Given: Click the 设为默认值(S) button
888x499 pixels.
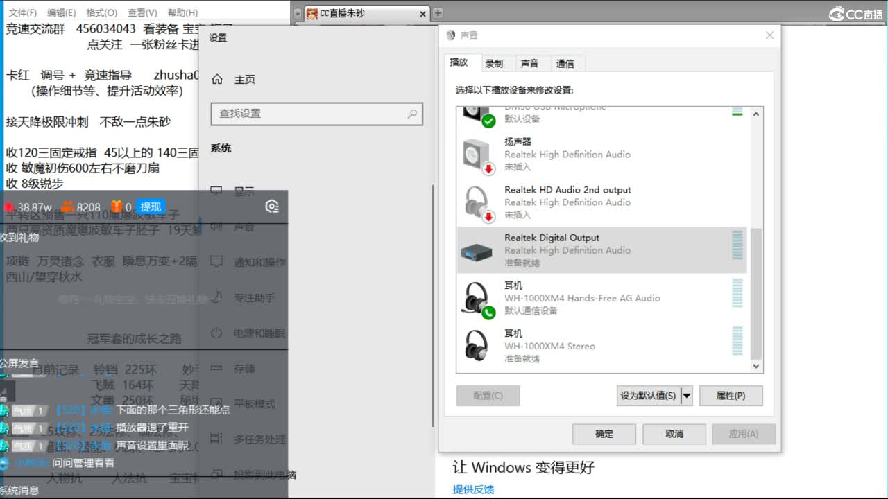Looking at the screenshot, I should (649, 396).
